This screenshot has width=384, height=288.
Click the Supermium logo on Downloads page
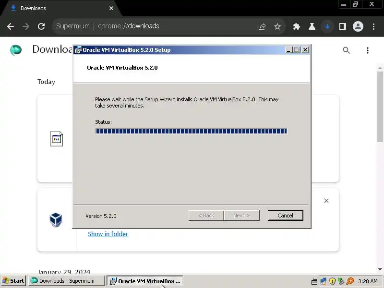pos(16,50)
